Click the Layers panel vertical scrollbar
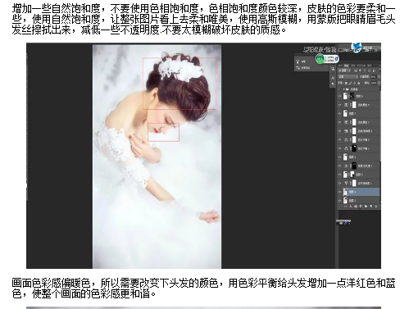409x309 pixels. coord(380,145)
